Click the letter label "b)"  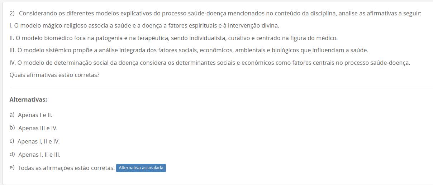tap(12, 128)
